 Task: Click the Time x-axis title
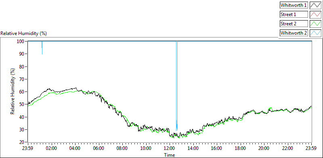point(170,155)
